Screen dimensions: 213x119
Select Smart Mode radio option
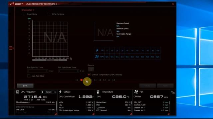tap(23, 14)
